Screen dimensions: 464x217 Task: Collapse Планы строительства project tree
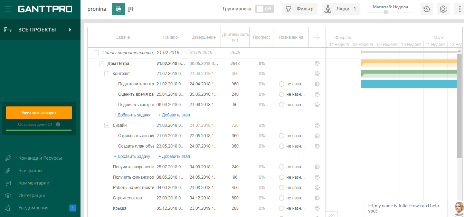coord(96,53)
